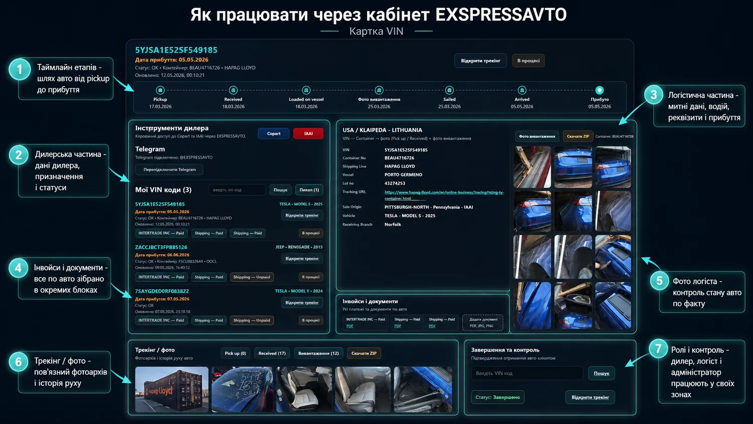Open tracking for the Tesla Model S row
The image size is (753, 424).
302,216
